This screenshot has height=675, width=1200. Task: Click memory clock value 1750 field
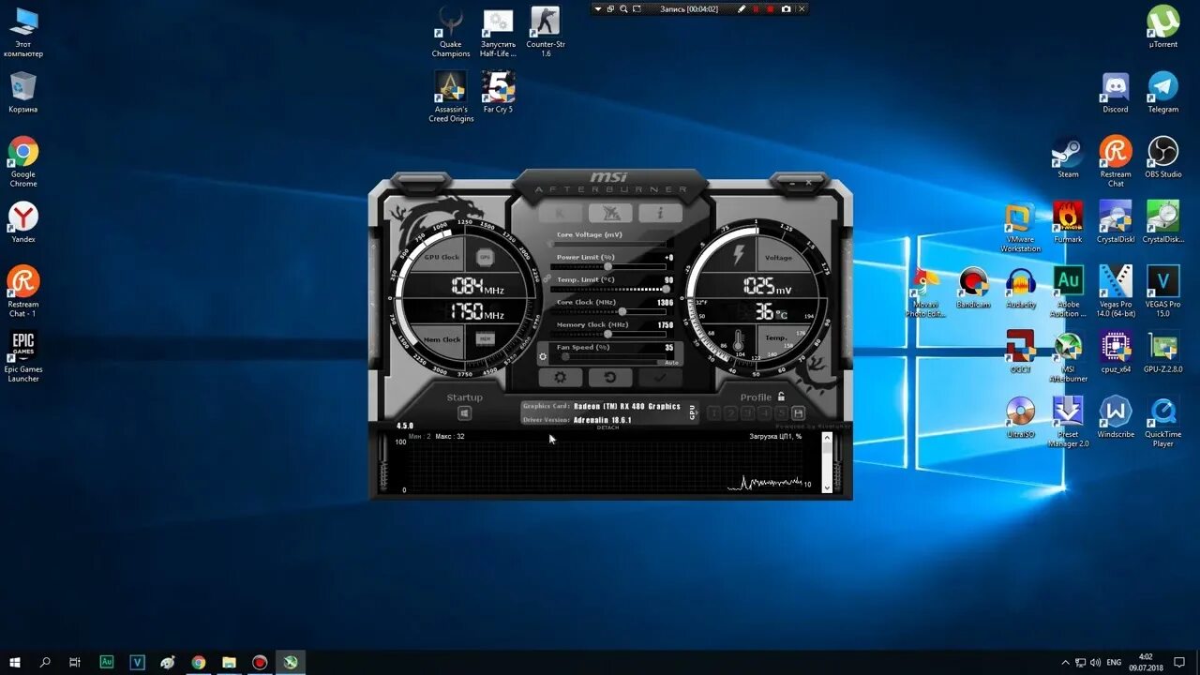[x=665, y=325]
